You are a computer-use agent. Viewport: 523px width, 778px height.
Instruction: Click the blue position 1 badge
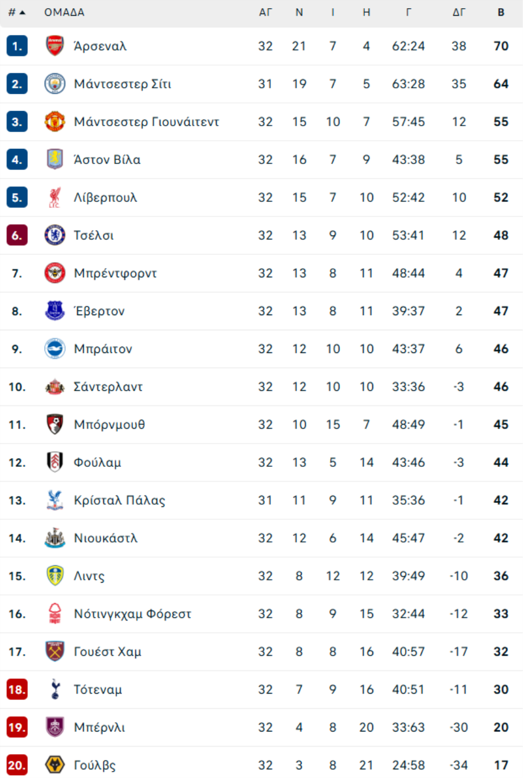coord(17,46)
